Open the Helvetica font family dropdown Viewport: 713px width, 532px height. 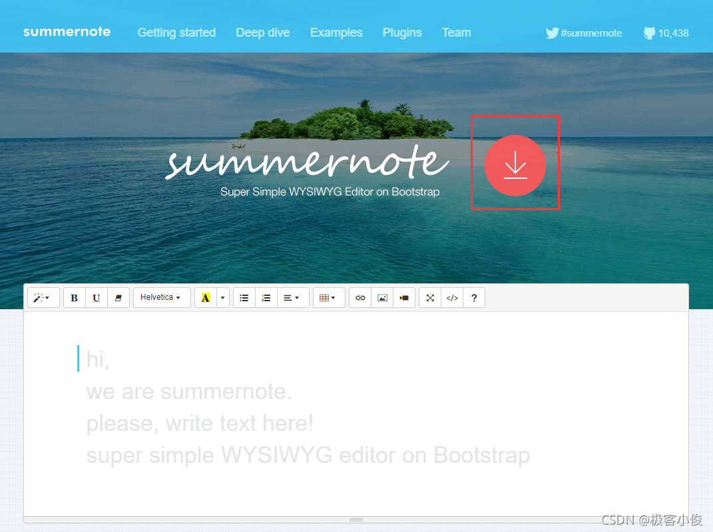tap(161, 297)
